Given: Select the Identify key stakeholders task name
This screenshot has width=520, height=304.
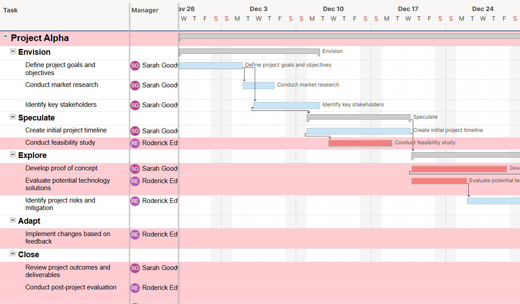Looking at the screenshot, I should click(x=61, y=105).
